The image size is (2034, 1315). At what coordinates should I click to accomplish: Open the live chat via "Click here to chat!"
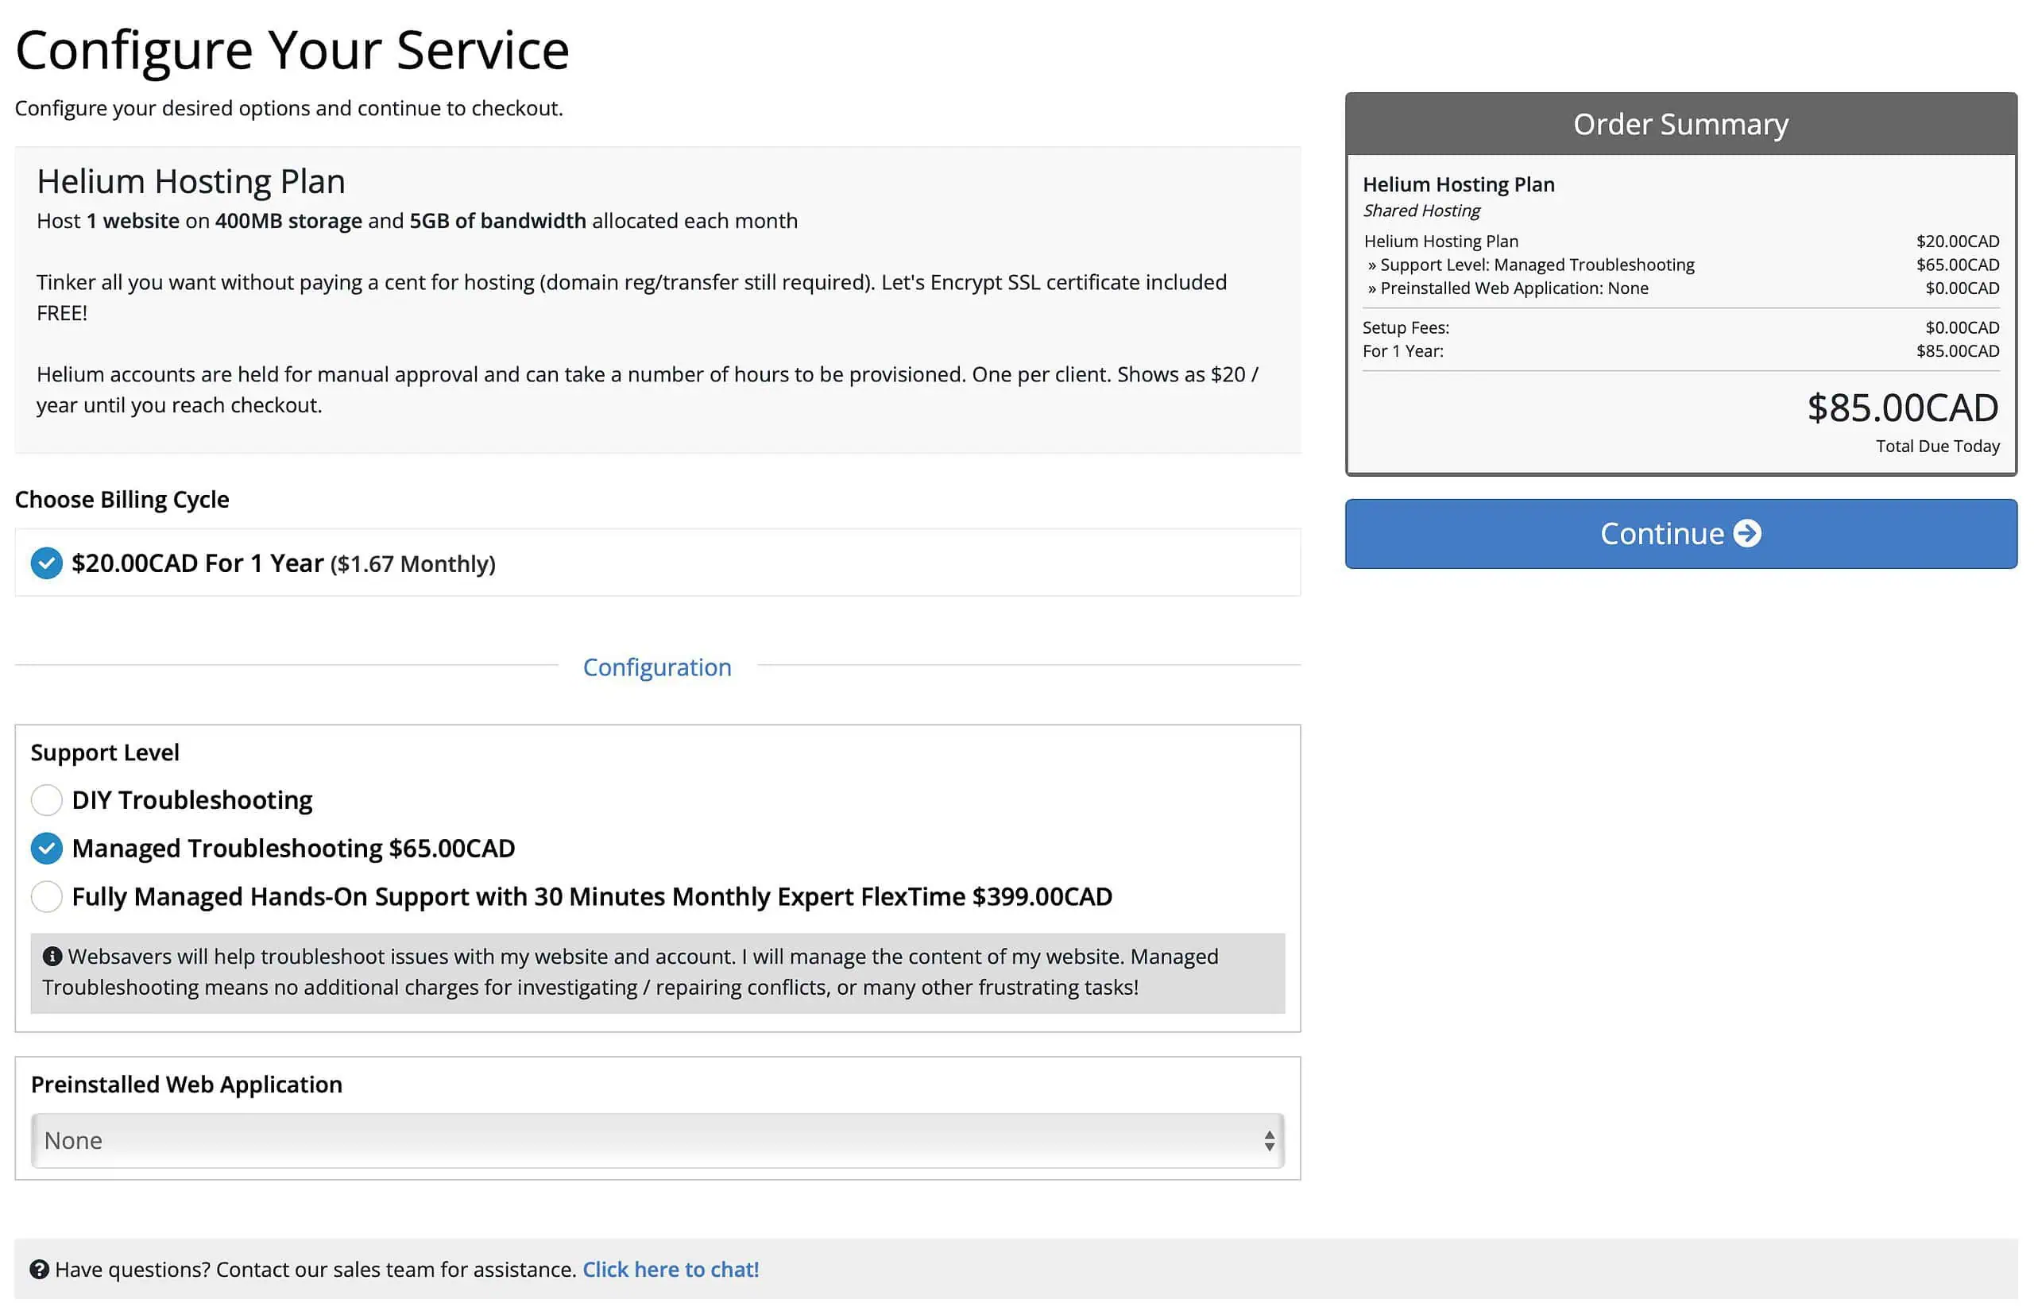pyautogui.click(x=670, y=1270)
